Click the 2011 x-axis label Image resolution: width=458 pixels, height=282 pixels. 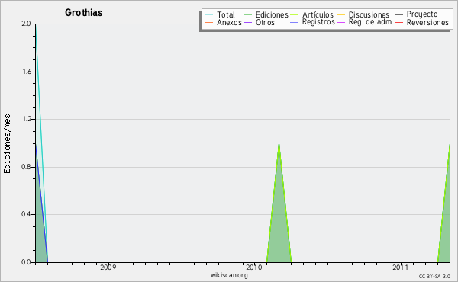tap(401, 268)
